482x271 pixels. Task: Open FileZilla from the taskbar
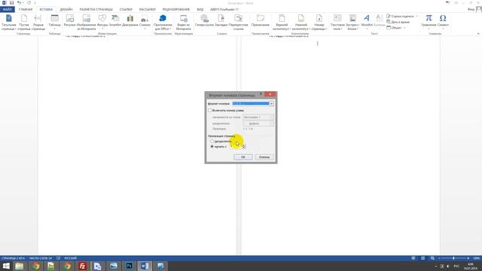(82, 266)
